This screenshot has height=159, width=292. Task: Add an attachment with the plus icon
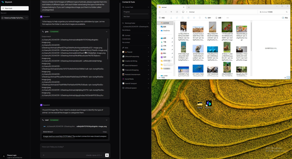tap(44, 155)
